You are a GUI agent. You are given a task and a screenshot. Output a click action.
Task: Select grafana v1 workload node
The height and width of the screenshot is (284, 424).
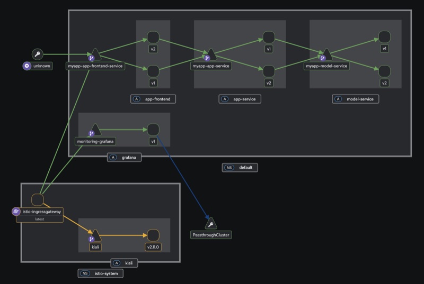pos(153,130)
